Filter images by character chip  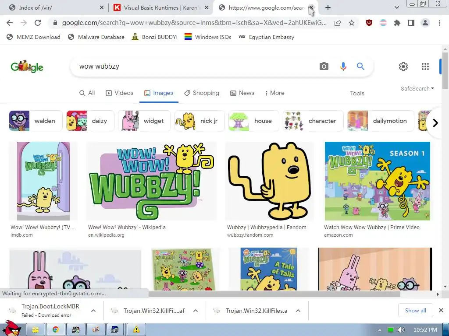pyautogui.click(x=313, y=121)
